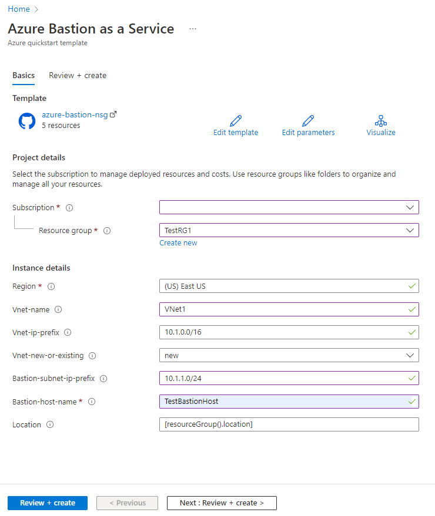Screen dimensions: 435x516
Task: Switch to the Basics tab
Action: (24, 75)
